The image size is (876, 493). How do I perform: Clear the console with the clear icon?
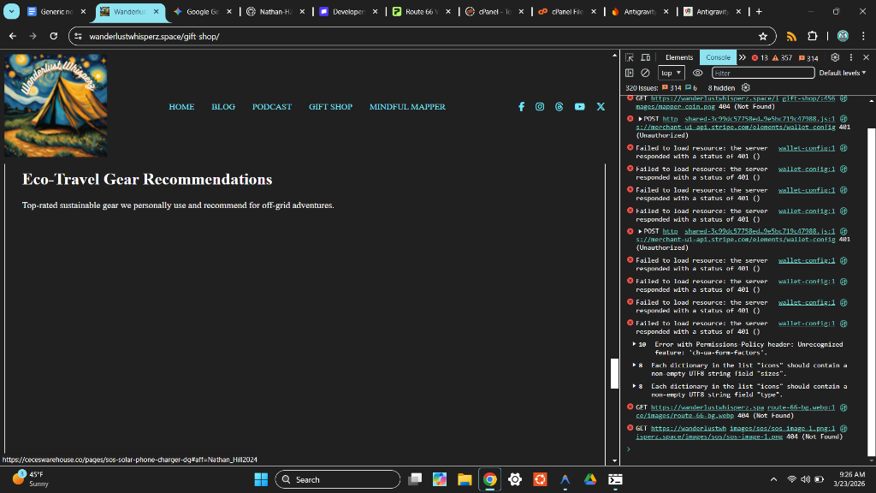645,73
